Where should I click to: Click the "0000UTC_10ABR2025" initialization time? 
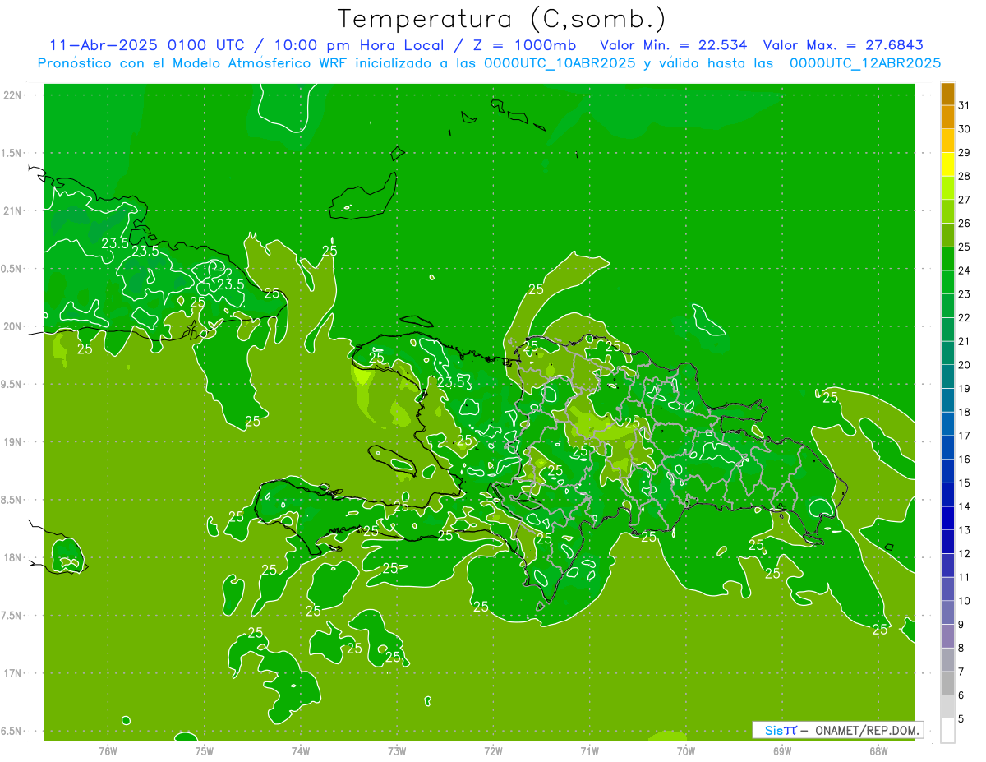(560, 62)
